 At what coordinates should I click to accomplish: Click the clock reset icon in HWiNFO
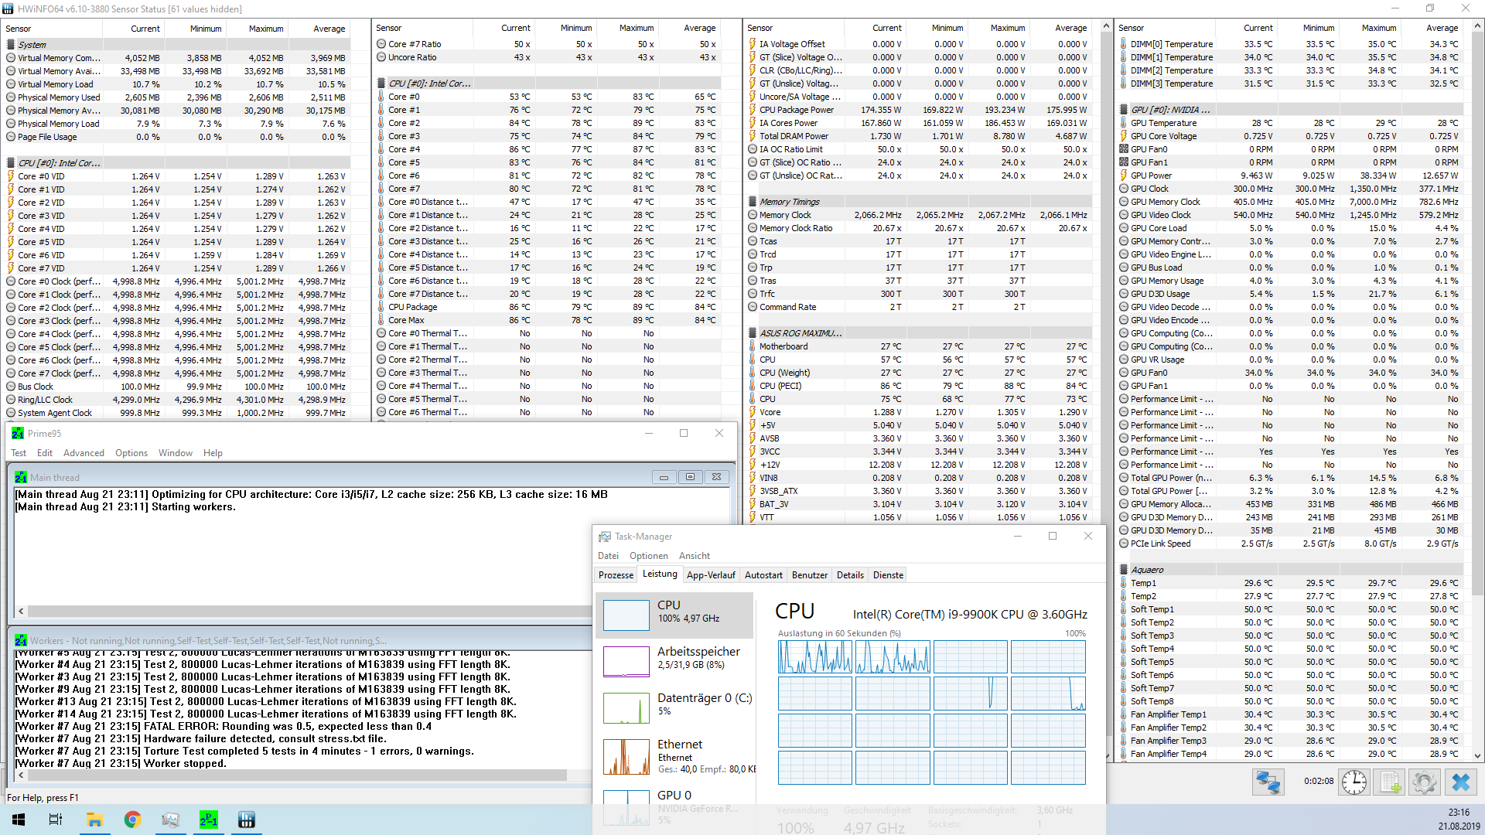click(1354, 782)
